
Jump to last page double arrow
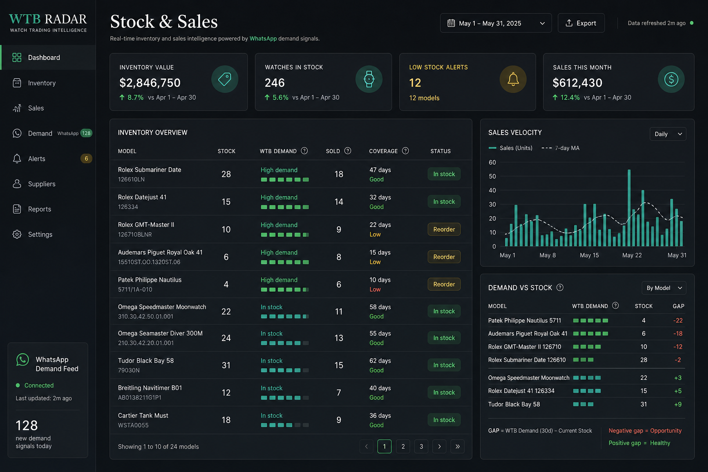click(x=457, y=446)
